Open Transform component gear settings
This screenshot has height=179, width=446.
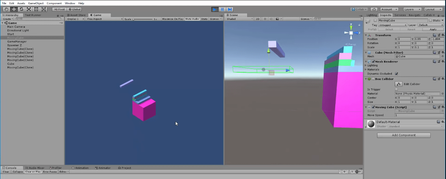(x=442, y=35)
